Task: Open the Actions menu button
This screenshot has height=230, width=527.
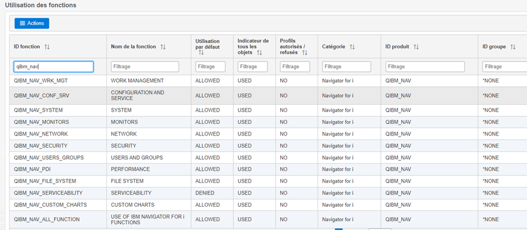Action: tap(31, 24)
